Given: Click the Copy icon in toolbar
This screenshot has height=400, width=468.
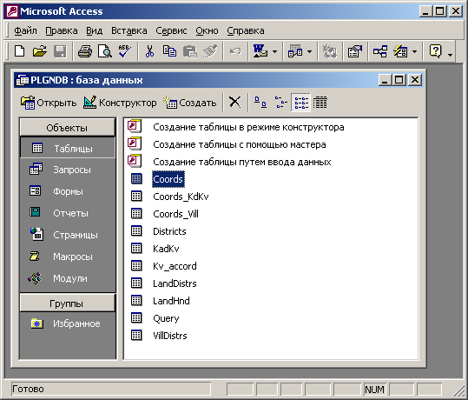Looking at the screenshot, I should 169,51.
